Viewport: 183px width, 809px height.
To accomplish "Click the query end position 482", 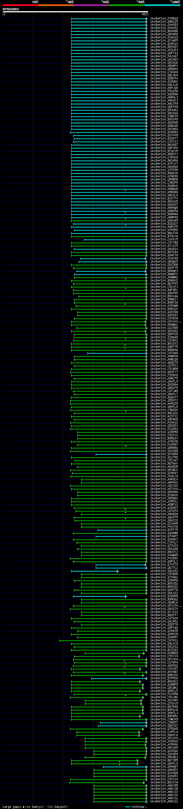I will point(144,14).
